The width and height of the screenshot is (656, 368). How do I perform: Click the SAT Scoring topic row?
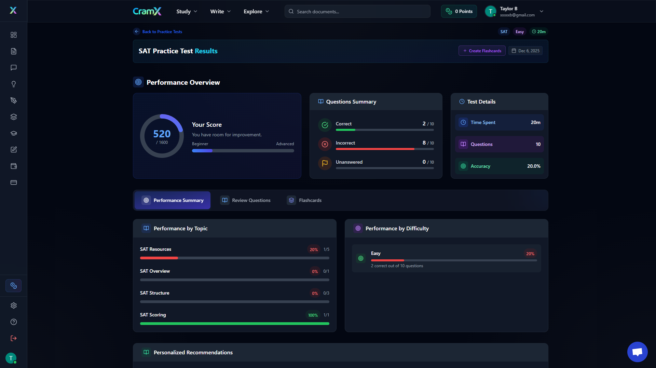235,318
